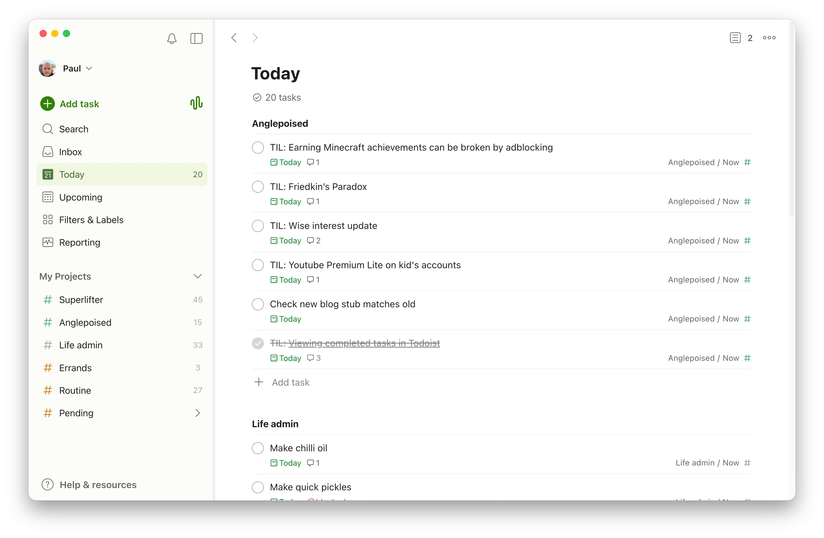Click the vertical scrollbar on the right
824x538 pixels.
point(792,119)
